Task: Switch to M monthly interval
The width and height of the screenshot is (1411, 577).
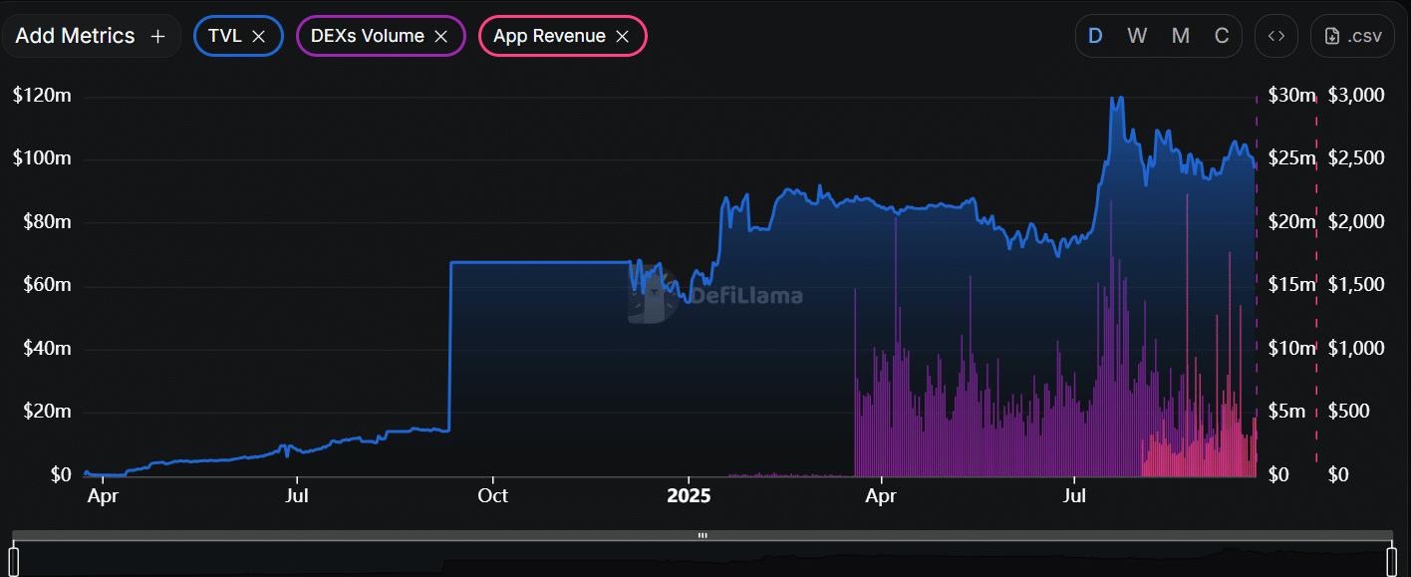Action: 1180,36
